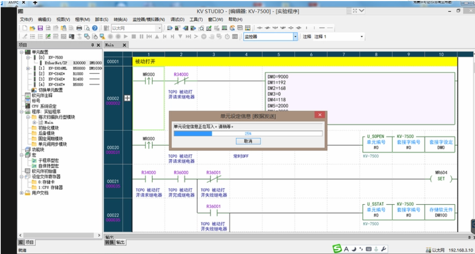475x254 pixels.
Task: Click the Print preview magnifier icon
Action: pos(87,28)
